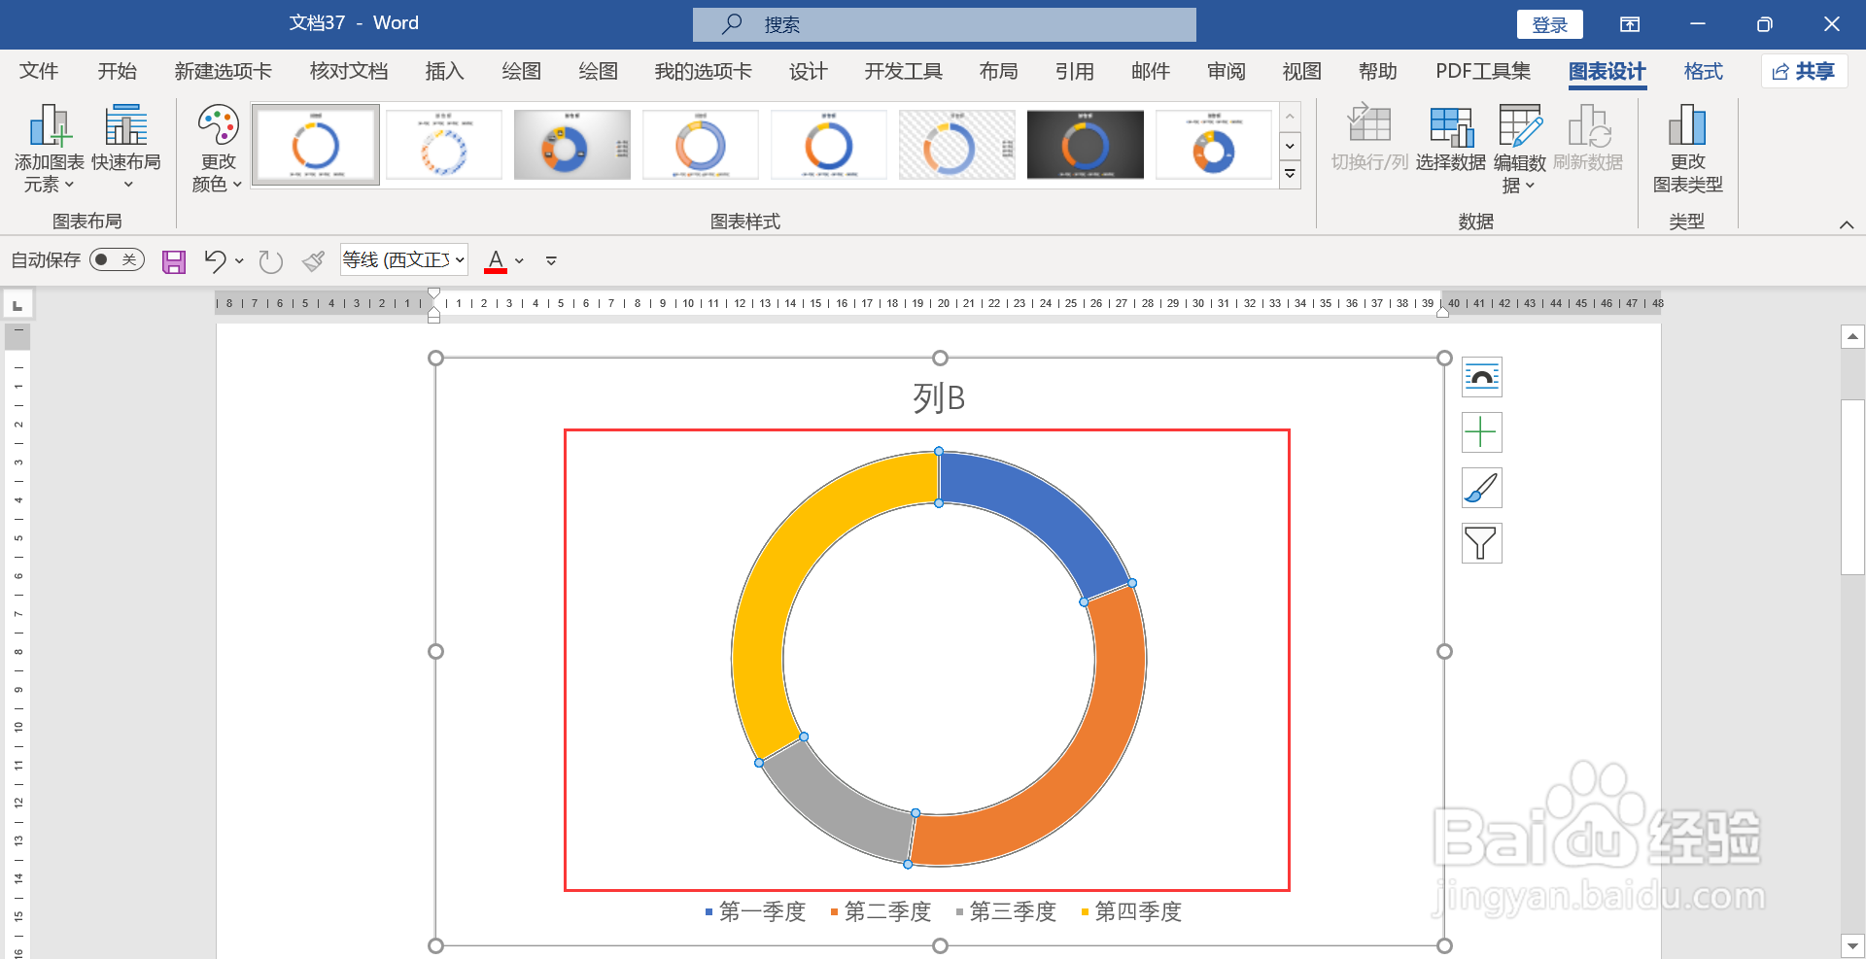Image resolution: width=1866 pixels, height=959 pixels.
Task: Click the 第三季度 legend entry
Action: [x=1006, y=911]
